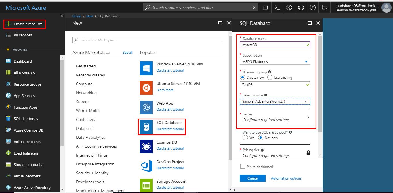Click Search the Marketplace field
This screenshot has height=193, width=393.
point(147,40)
